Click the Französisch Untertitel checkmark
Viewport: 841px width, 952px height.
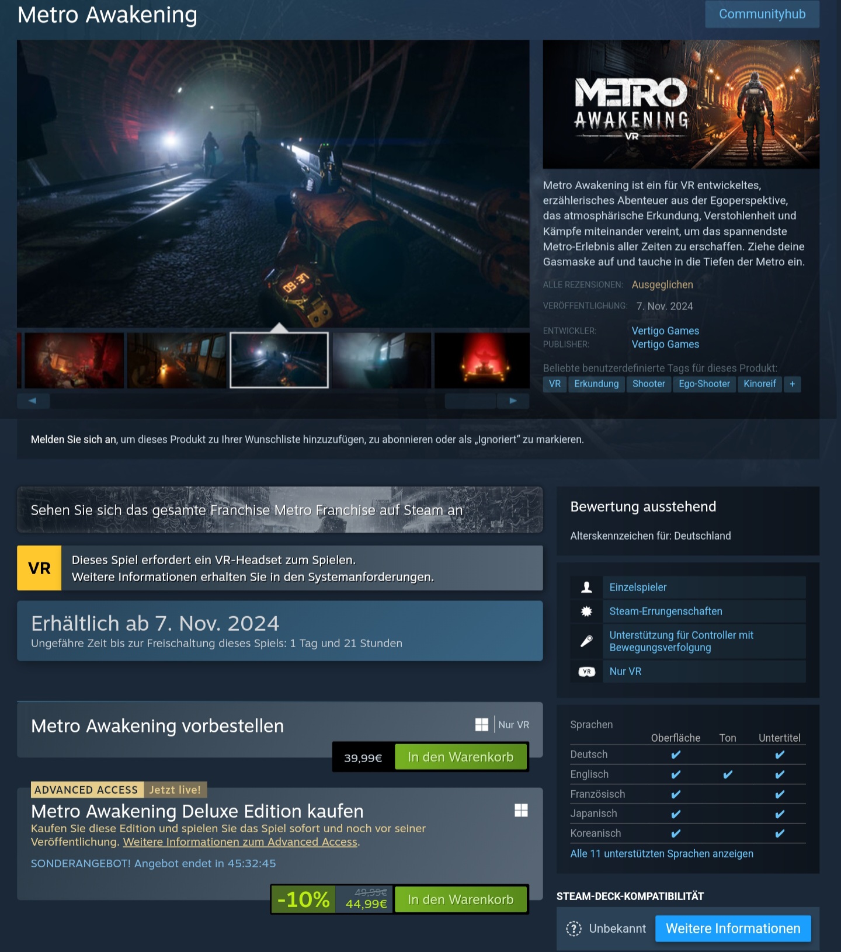pos(780,794)
